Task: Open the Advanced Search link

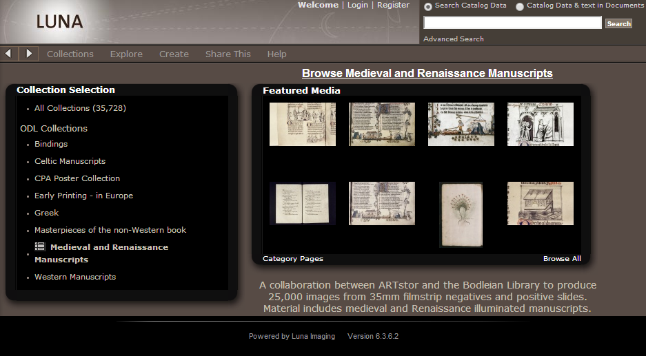Action: coord(453,39)
